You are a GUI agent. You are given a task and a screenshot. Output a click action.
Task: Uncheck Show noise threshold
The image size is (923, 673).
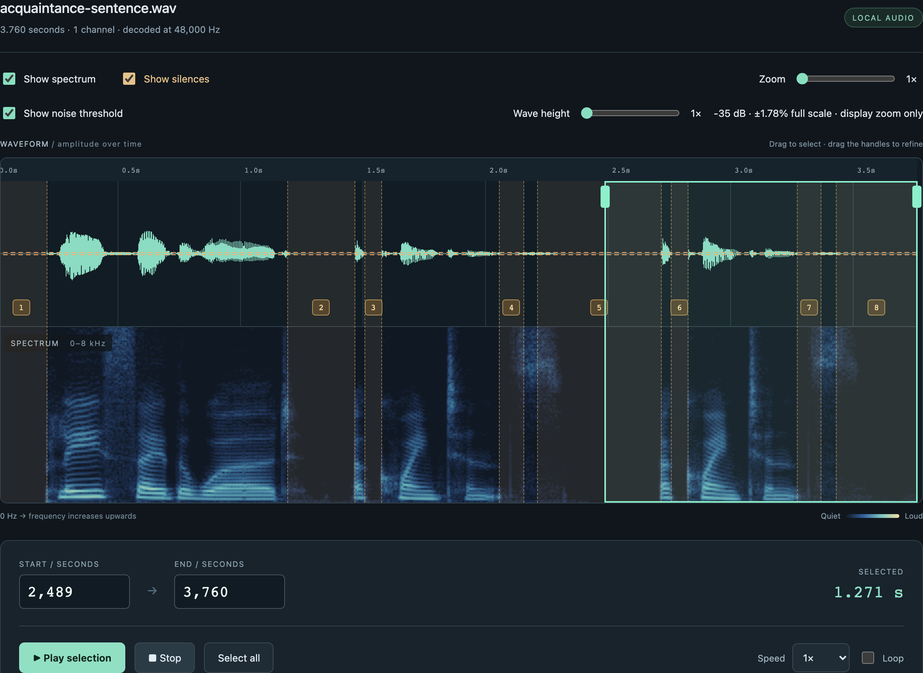[9, 113]
